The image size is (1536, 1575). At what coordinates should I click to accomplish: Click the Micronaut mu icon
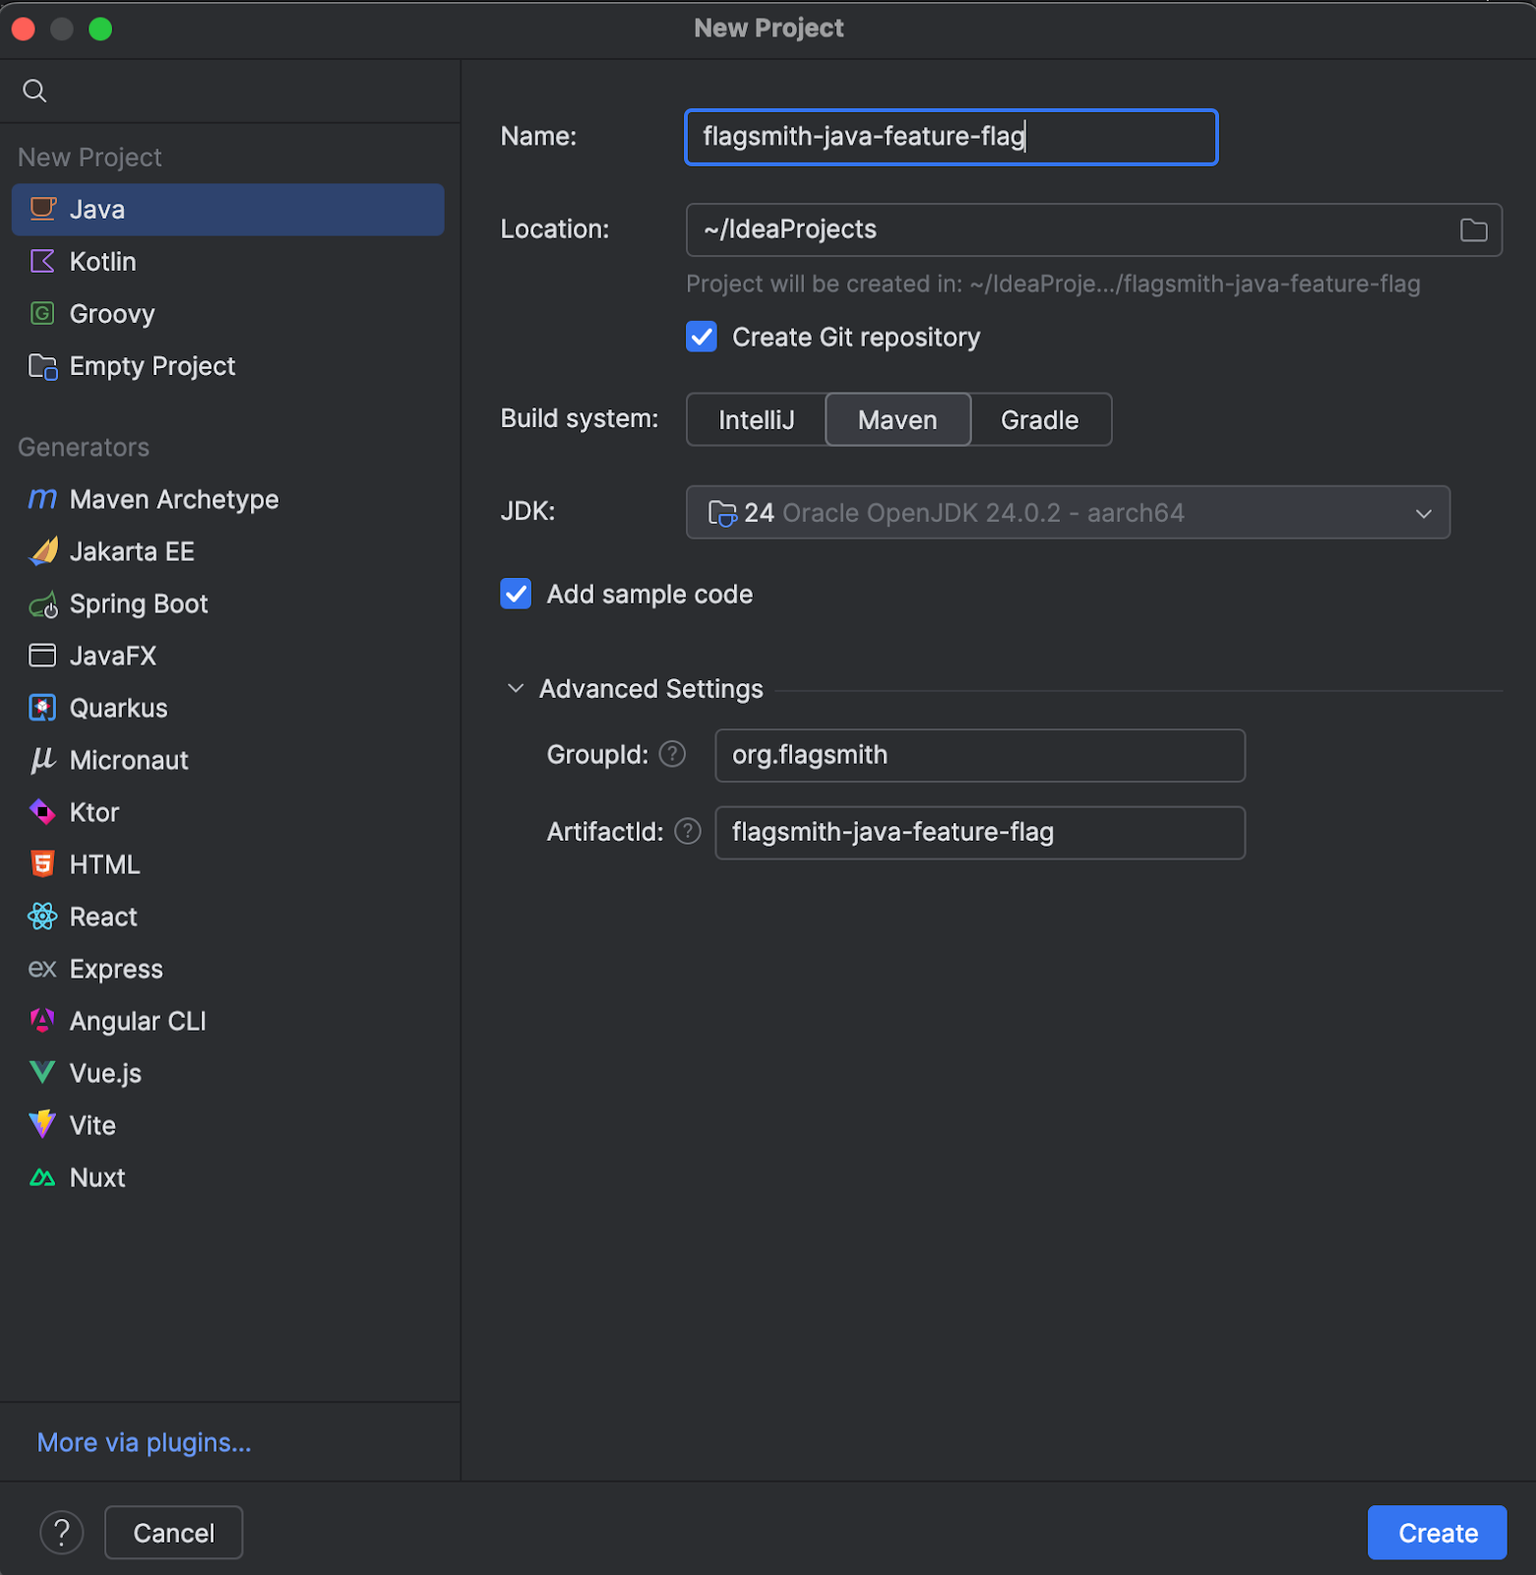[x=42, y=760]
